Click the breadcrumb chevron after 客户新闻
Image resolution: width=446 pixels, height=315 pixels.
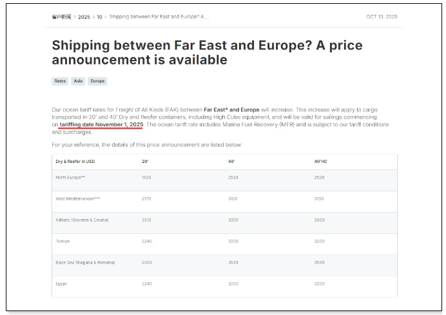pyautogui.click(x=75, y=17)
